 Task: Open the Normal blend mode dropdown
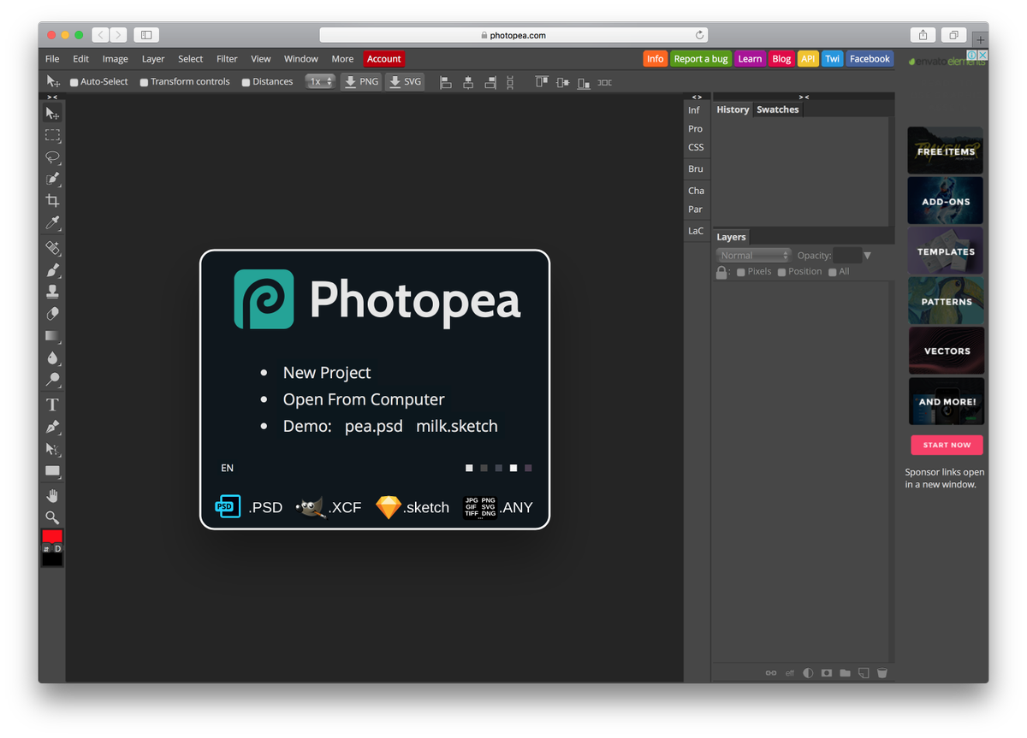point(753,256)
